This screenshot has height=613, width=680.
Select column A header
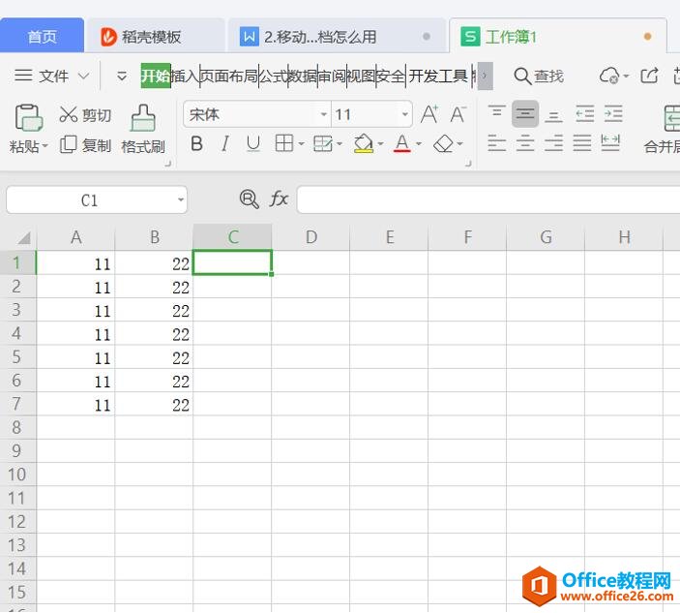pos(75,237)
